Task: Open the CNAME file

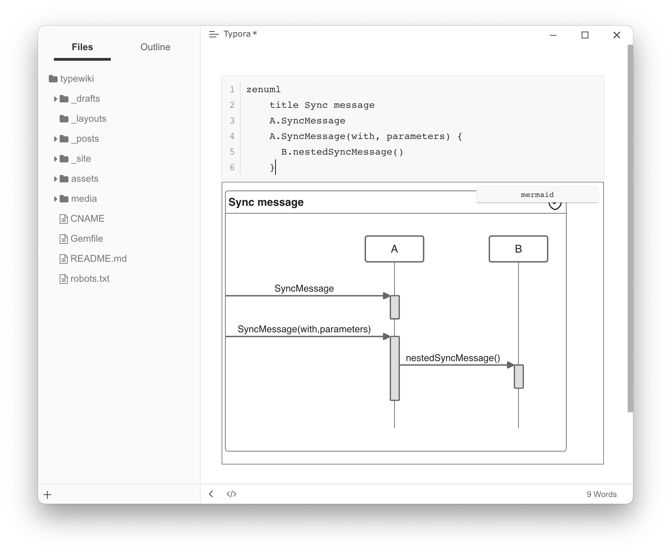Action: [87, 219]
